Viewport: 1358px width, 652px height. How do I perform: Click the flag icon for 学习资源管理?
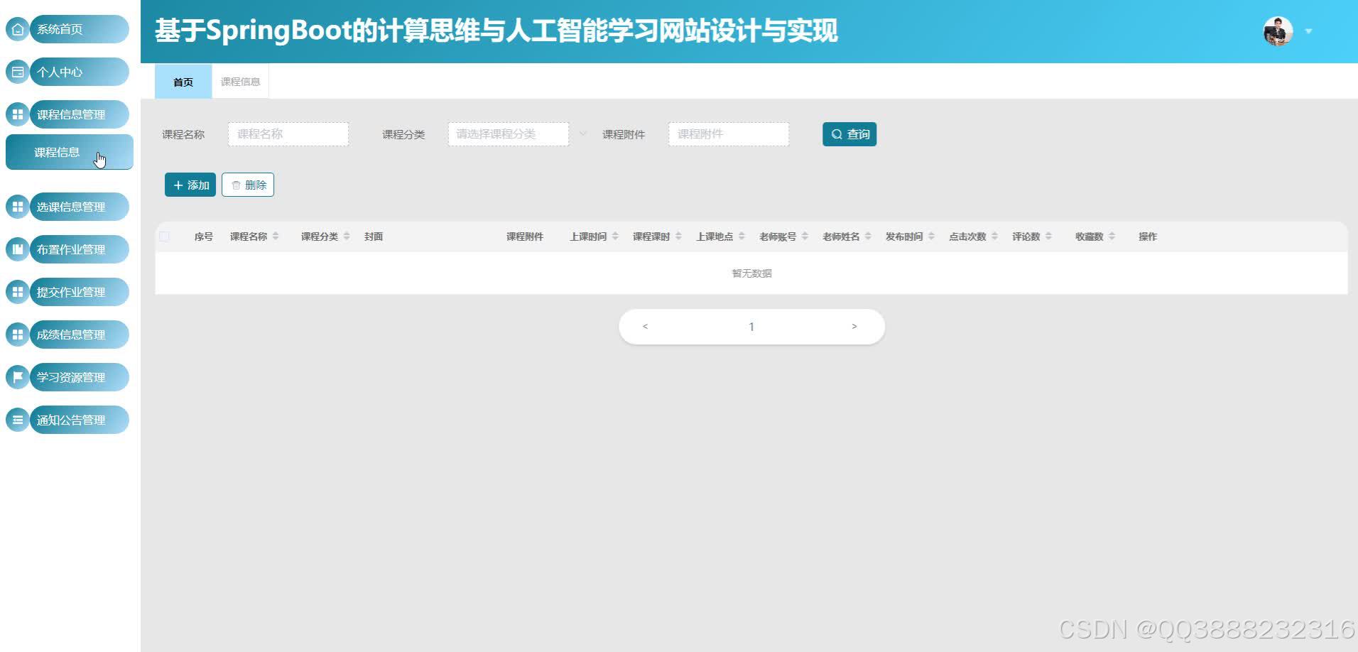click(16, 376)
